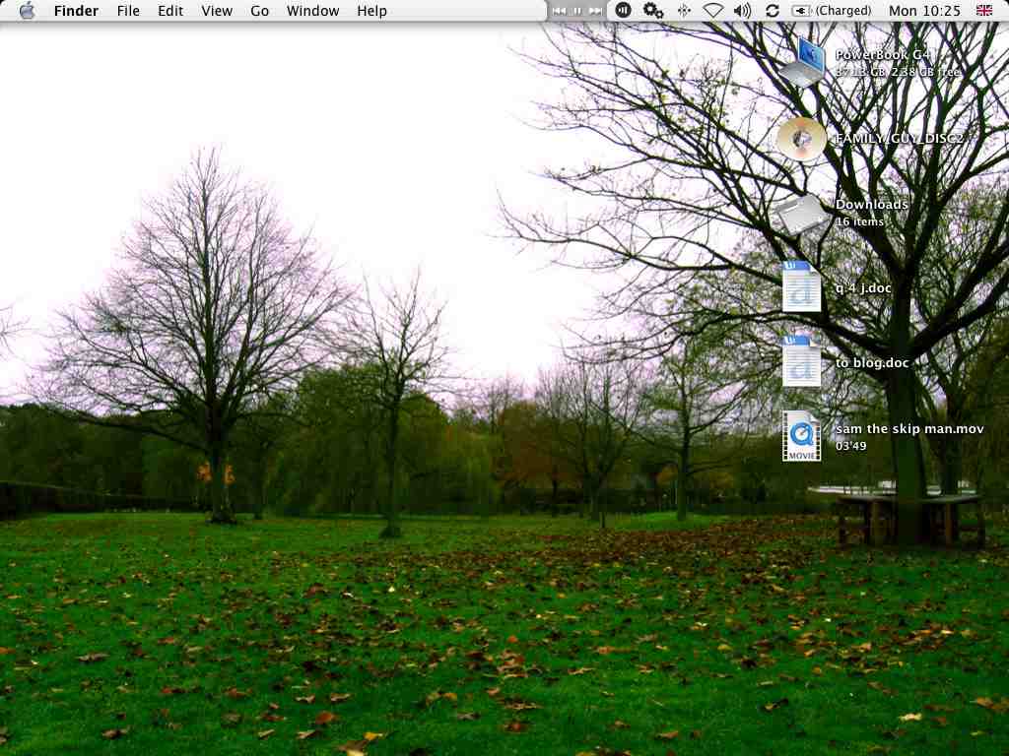Viewport: 1009px width, 756px height.
Task: Open the Apple menu
Action: (27, 10)
